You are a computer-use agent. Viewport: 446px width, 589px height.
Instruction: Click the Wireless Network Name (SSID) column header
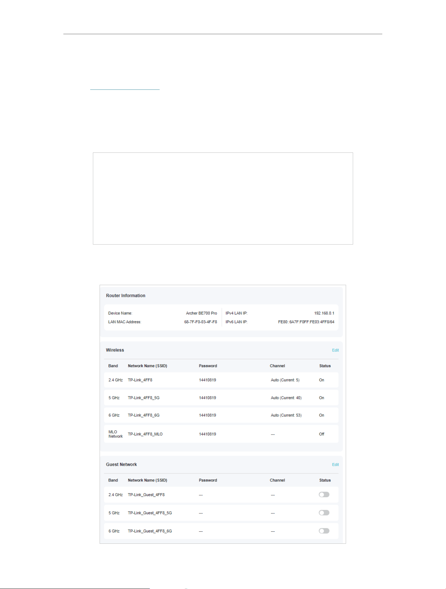click(x=148, y=366)
